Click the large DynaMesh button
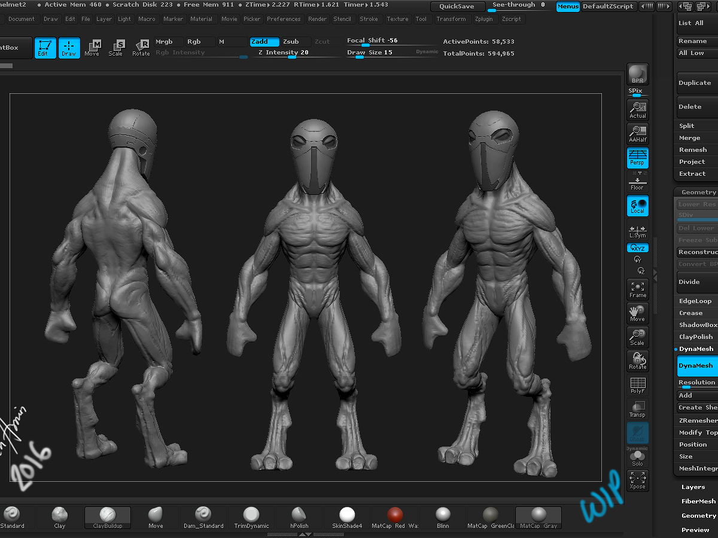This screenshot has height=538, width=718. click(x=697, y=366)
